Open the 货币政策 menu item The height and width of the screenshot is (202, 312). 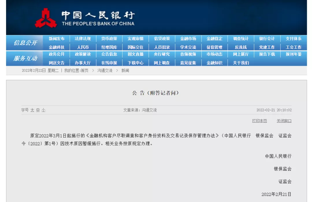[x=109, y=39]
